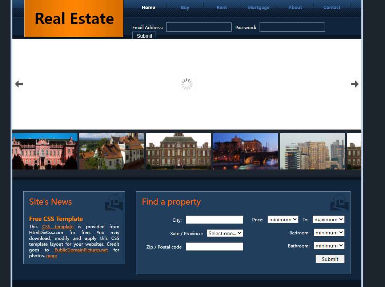Open the price To maximum dropdown
Viewport: 385px width, 287px height.
pos(328,220)
